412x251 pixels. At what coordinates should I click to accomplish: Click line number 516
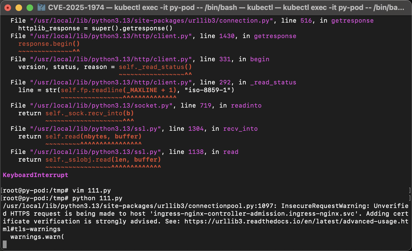point(306,20)
